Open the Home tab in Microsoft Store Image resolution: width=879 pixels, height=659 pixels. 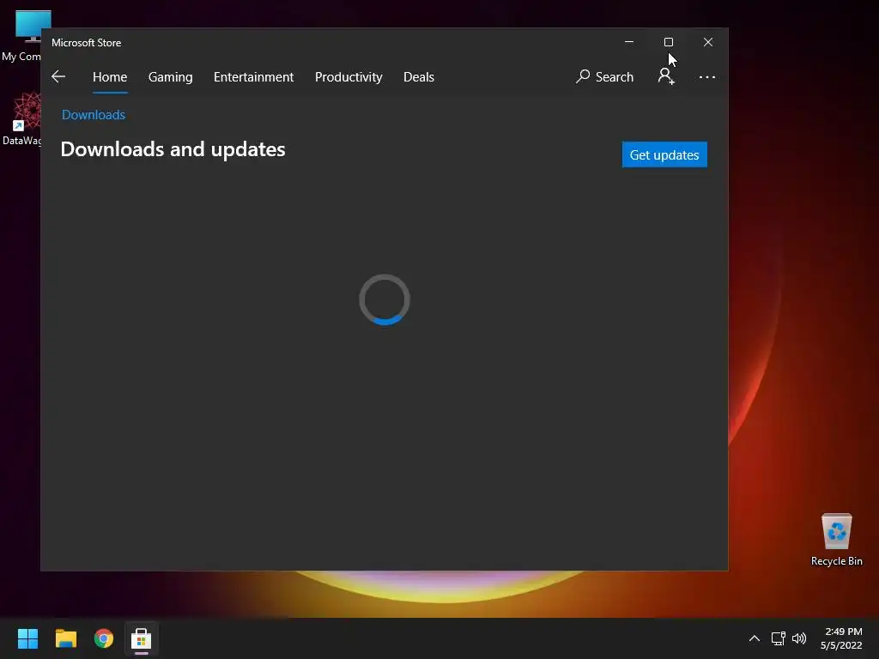click(x=110, y=76)
